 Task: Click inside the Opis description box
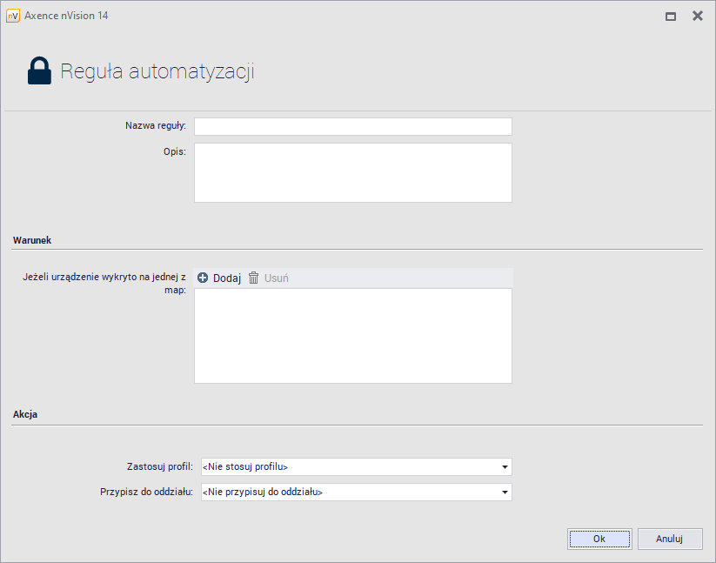click(x=352, y=172)
